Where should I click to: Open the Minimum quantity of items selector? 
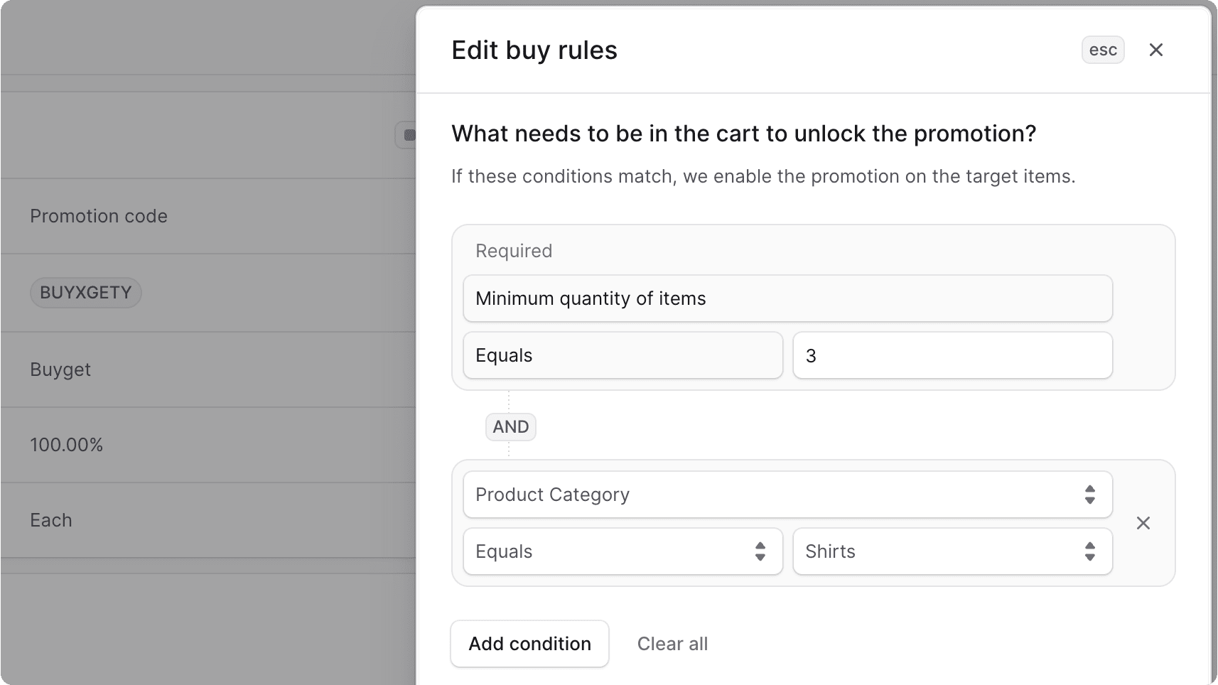787,298
